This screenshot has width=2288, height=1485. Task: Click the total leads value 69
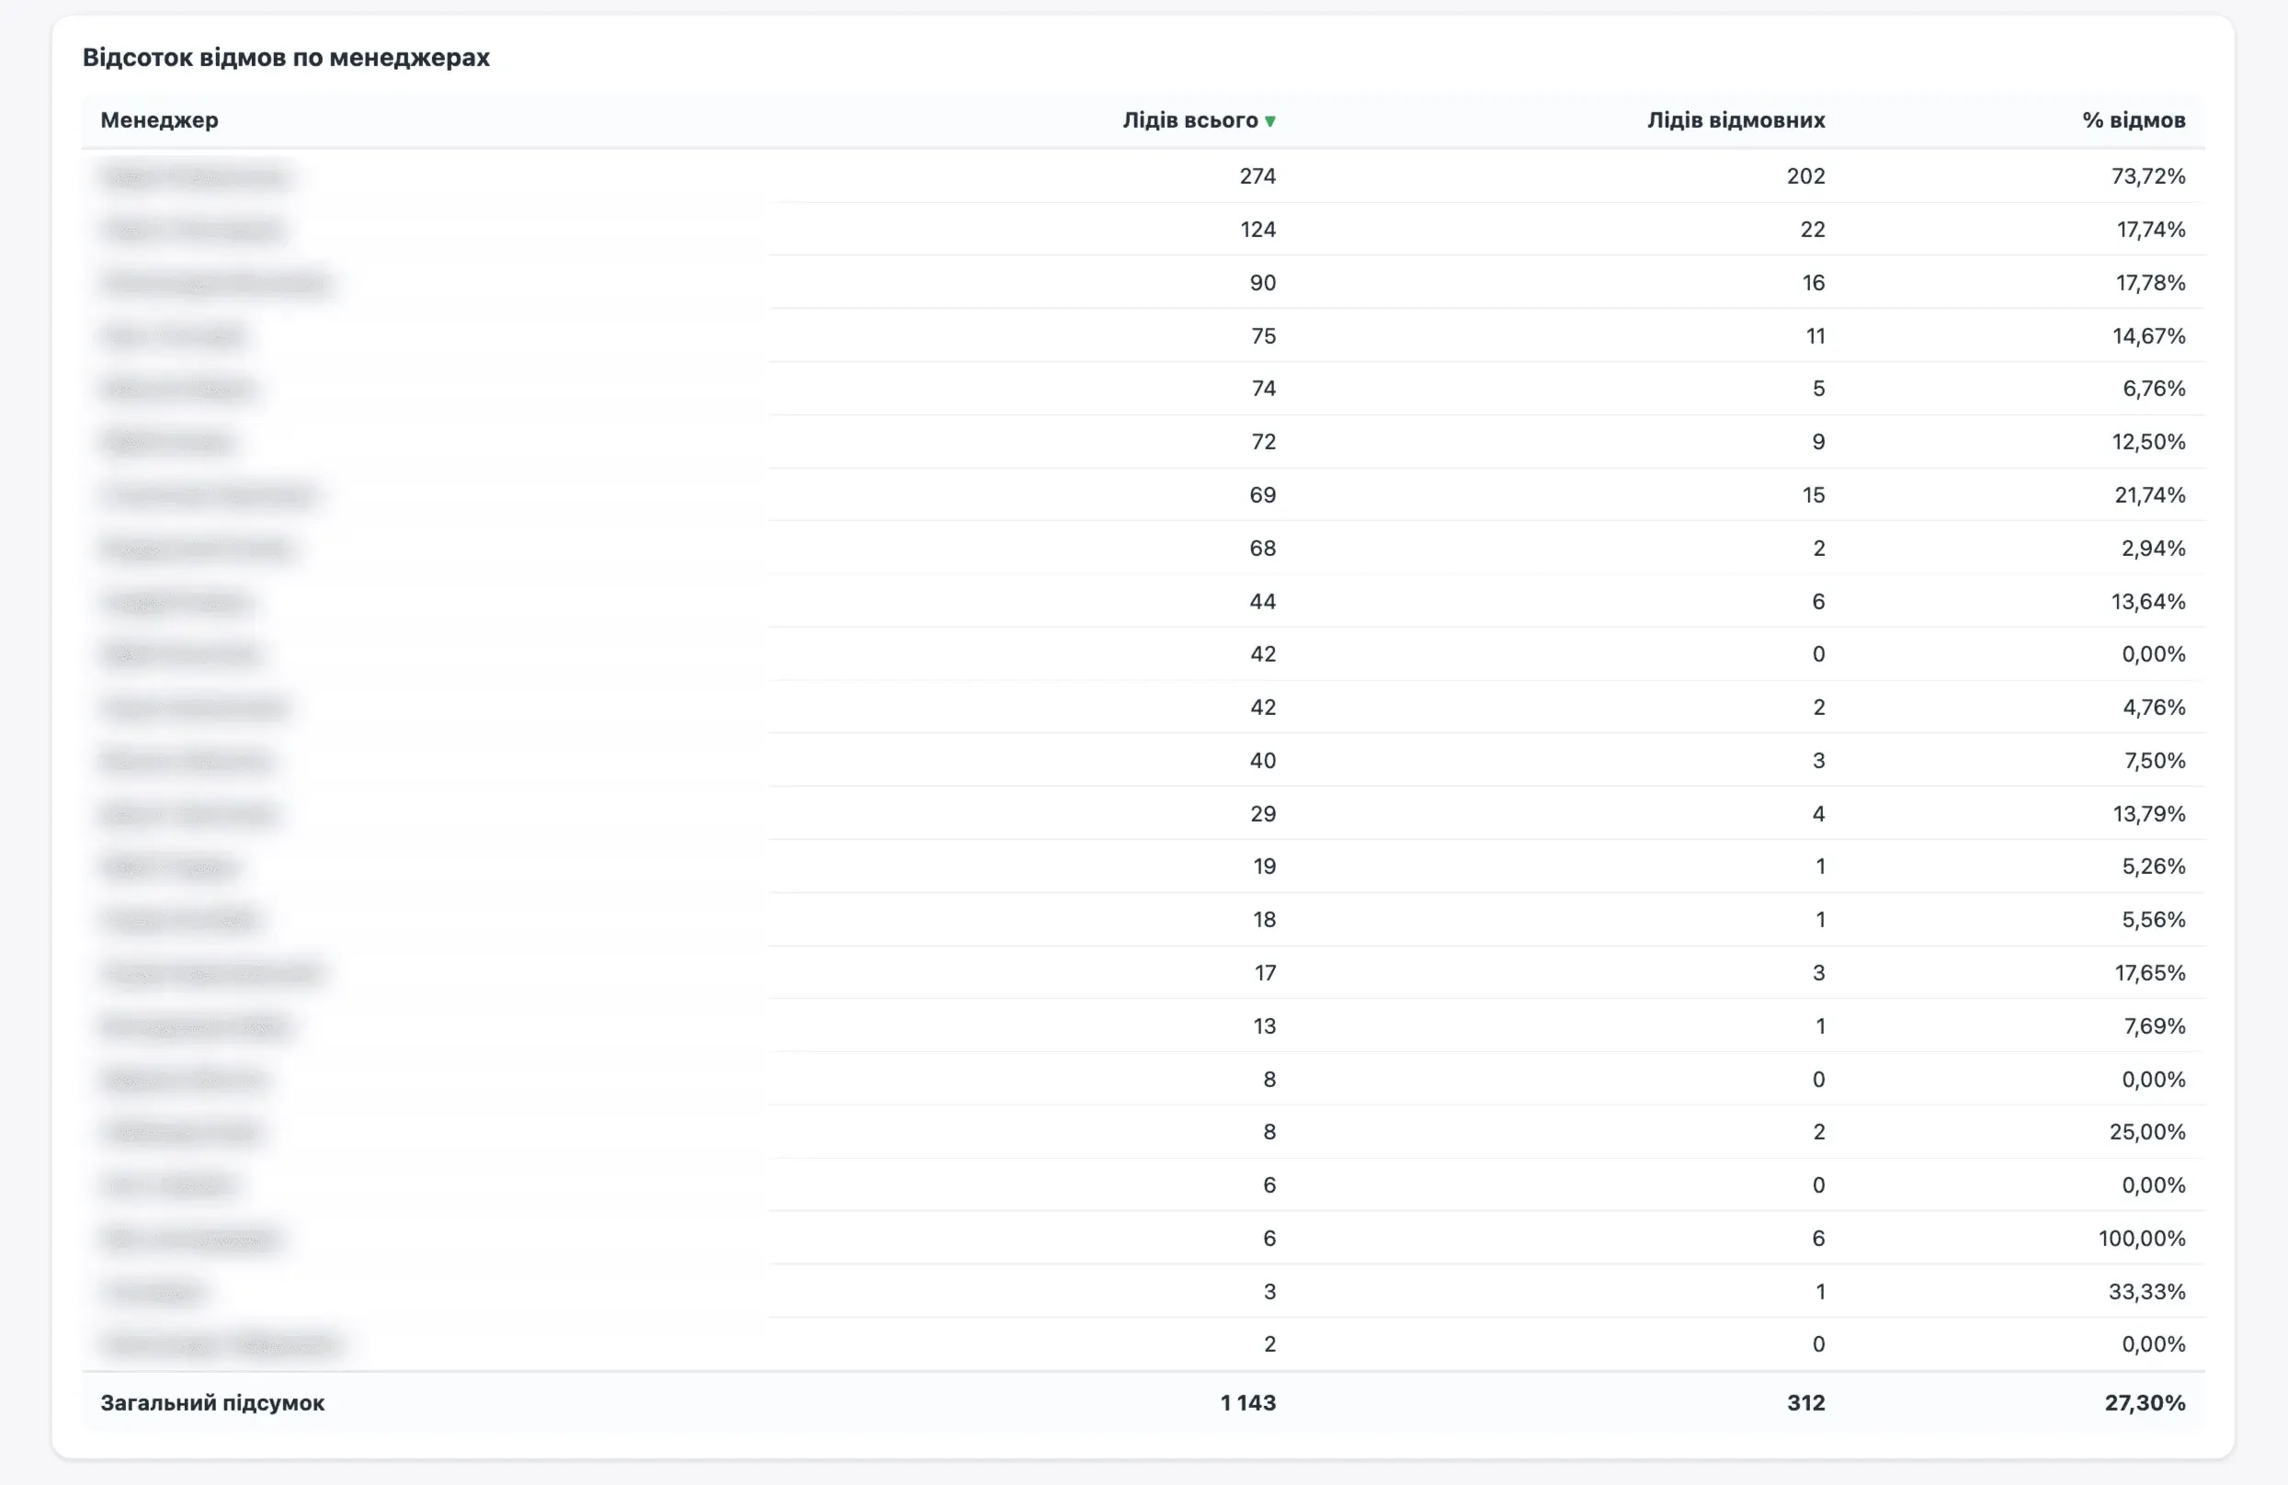point(1263,495)
